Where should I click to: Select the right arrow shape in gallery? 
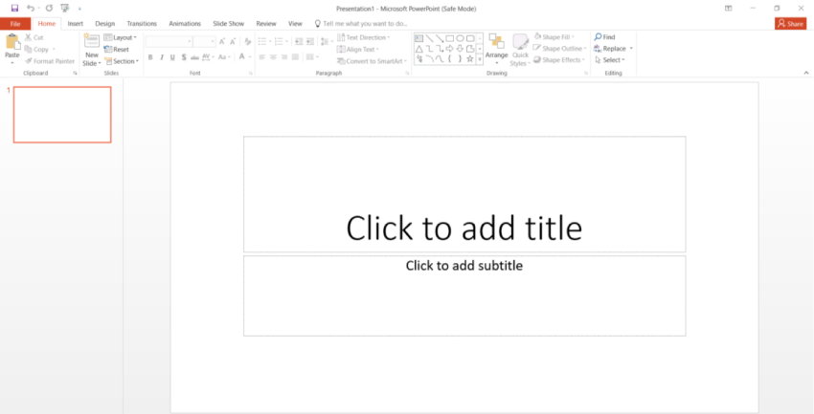449,49
